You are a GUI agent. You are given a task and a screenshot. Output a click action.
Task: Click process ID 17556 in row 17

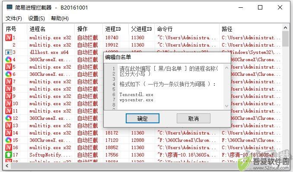(112, 155)
